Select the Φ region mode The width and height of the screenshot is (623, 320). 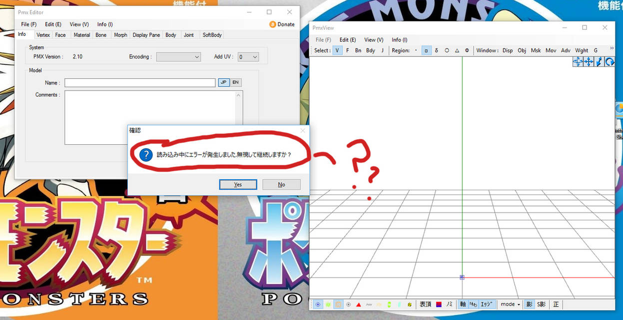(467, 50)
